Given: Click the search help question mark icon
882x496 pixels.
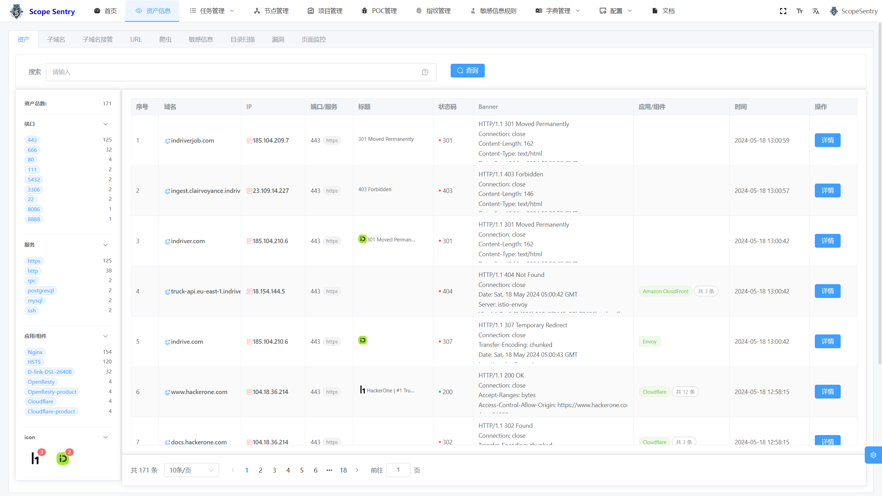Looking at the screenshot, I should pos(425,72).
